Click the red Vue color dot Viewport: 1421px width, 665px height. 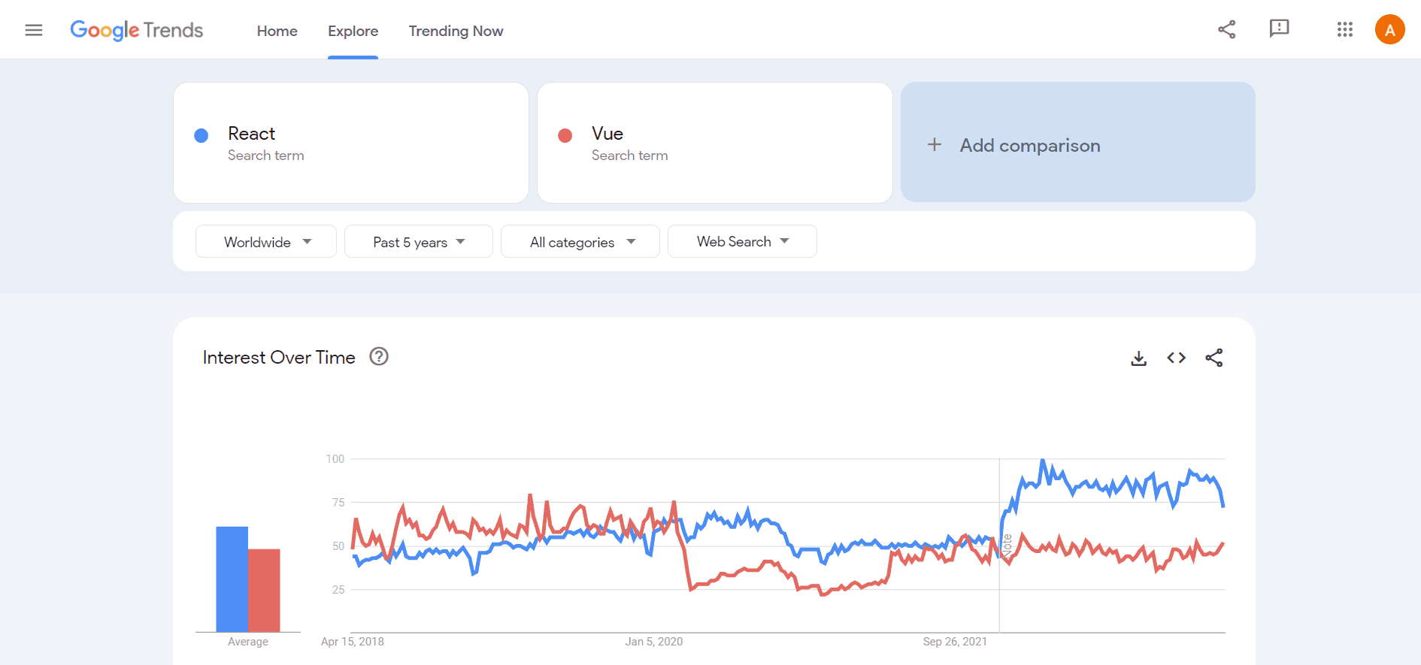point(565,136)
